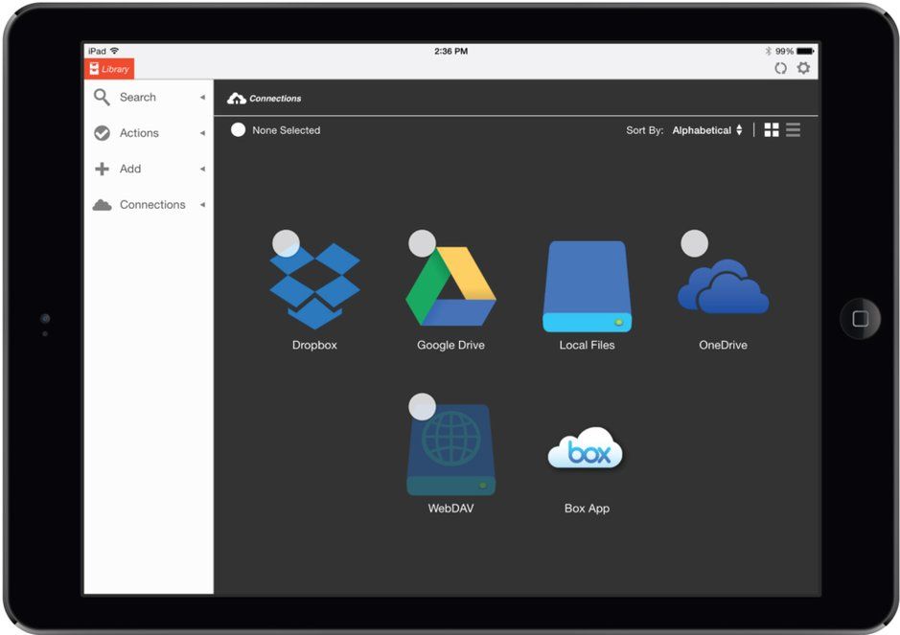Click the Connections cloud sidebar icon
Image resolution: width=900 pixels, height=635 pixels.
coord(103,205)
